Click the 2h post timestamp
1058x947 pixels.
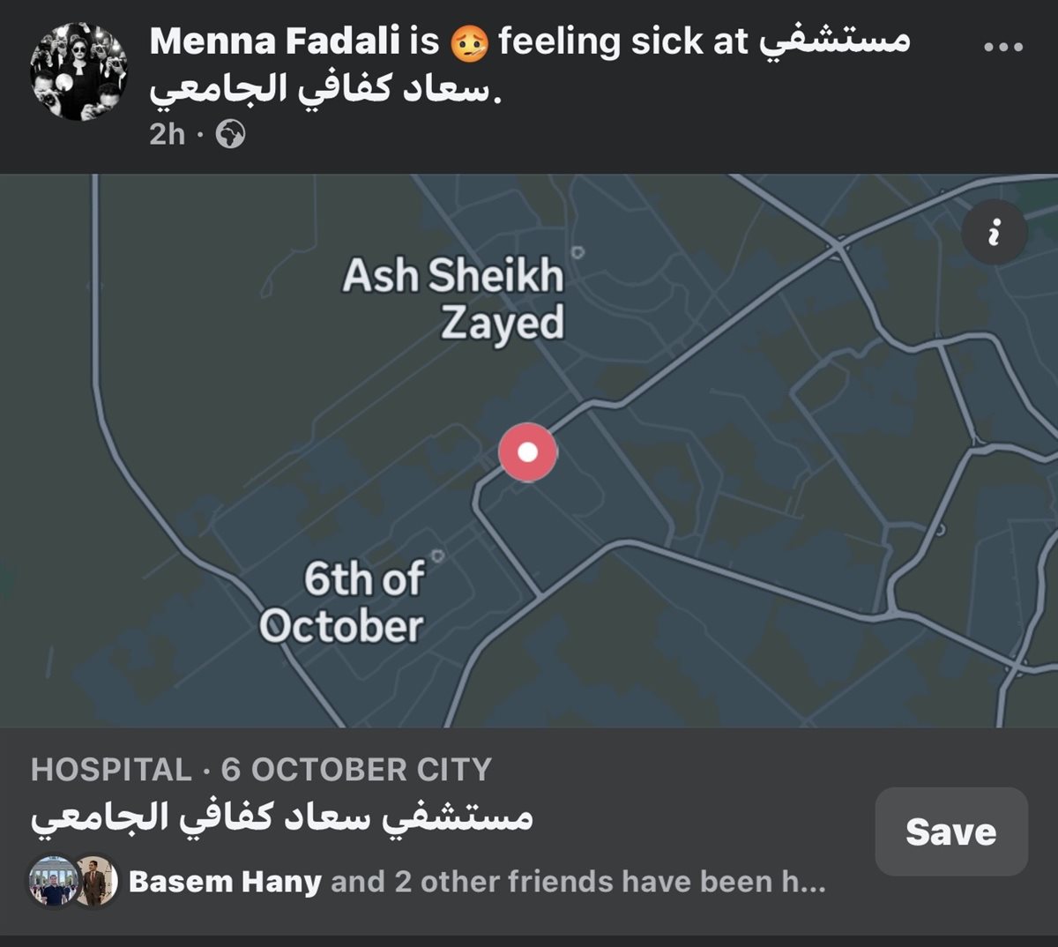pyautogui.click(x=167, y=134)
